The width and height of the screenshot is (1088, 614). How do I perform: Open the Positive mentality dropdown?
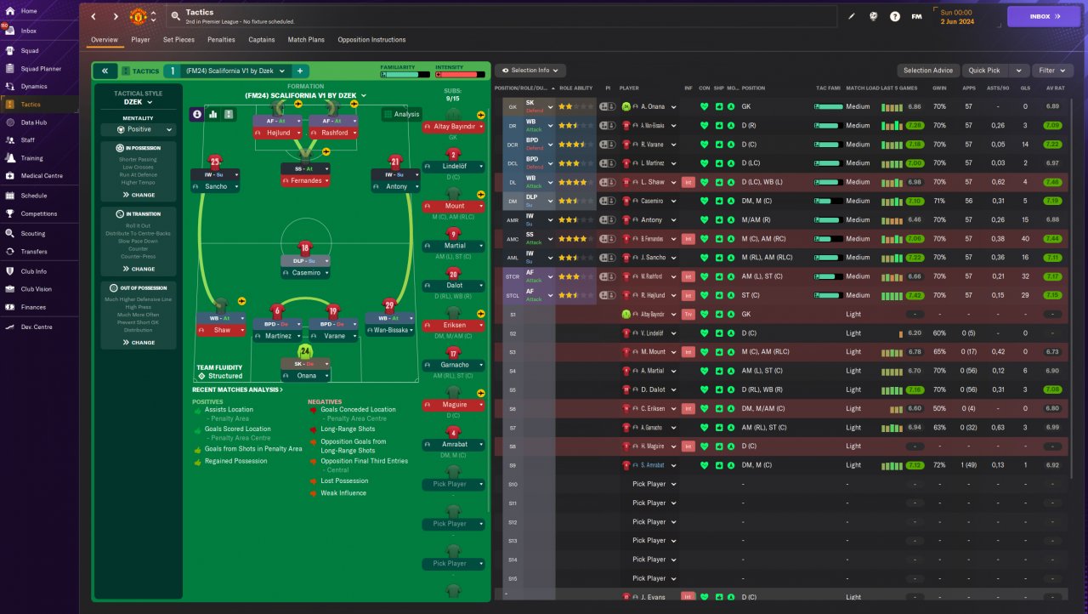coord(139,129)
